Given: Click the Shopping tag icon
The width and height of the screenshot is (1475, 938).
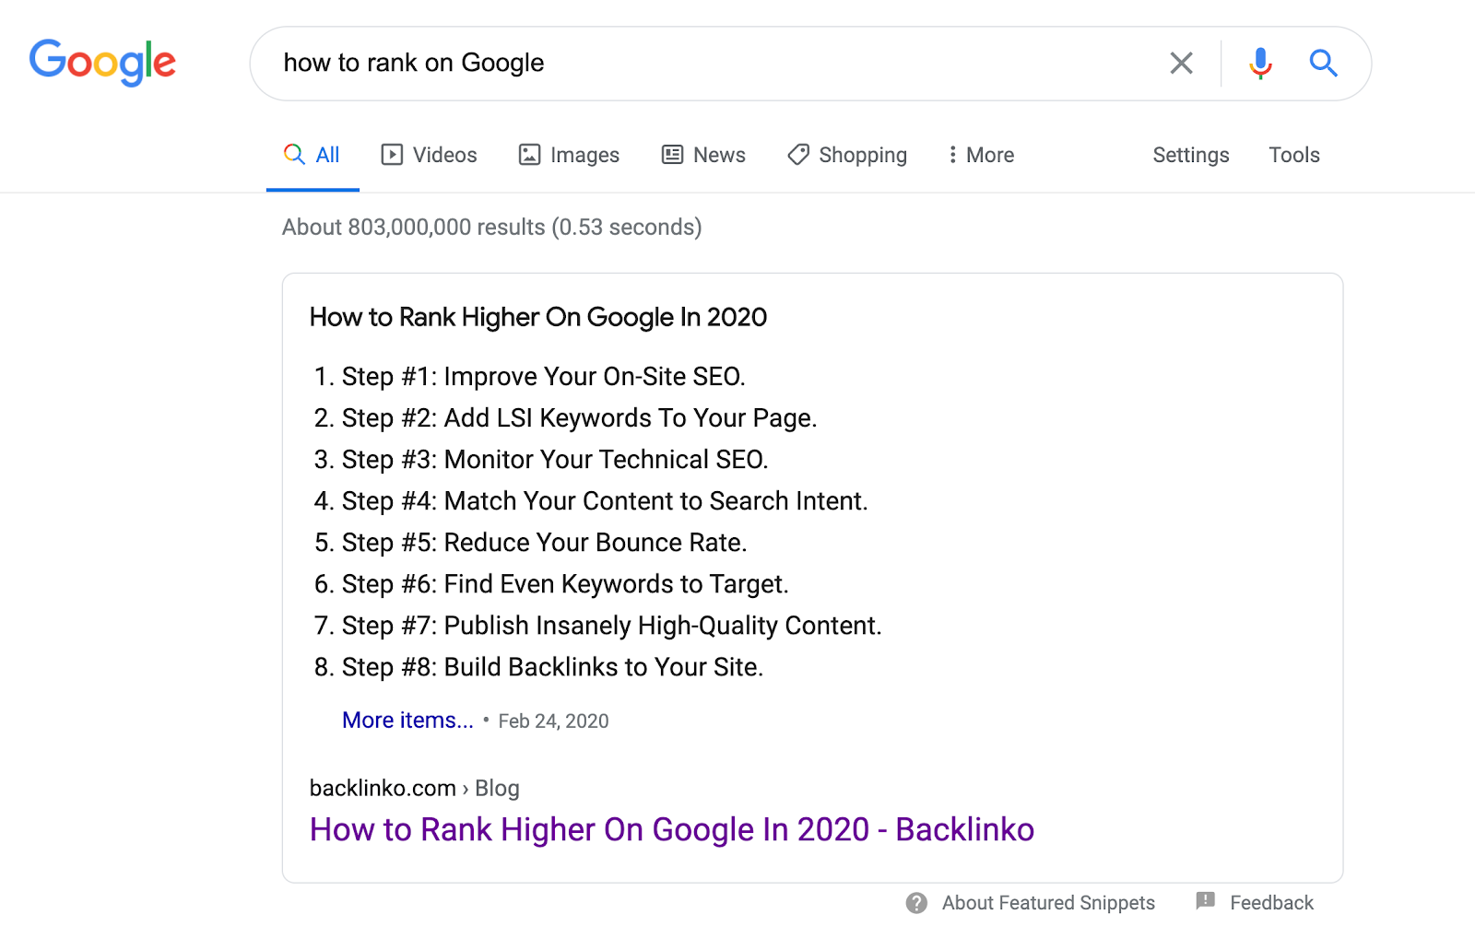Looking at the screenshot, I should pos(798,155).
